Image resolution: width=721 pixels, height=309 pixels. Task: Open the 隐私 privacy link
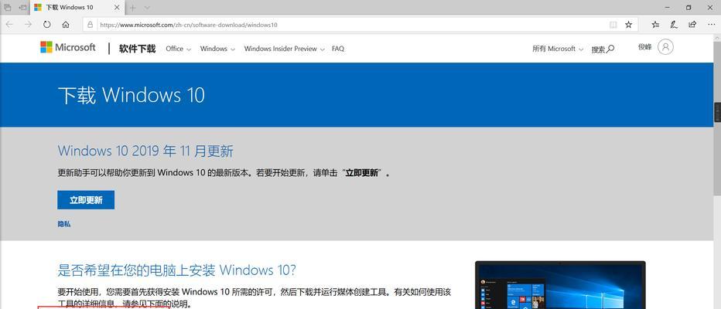pos(64,224)
